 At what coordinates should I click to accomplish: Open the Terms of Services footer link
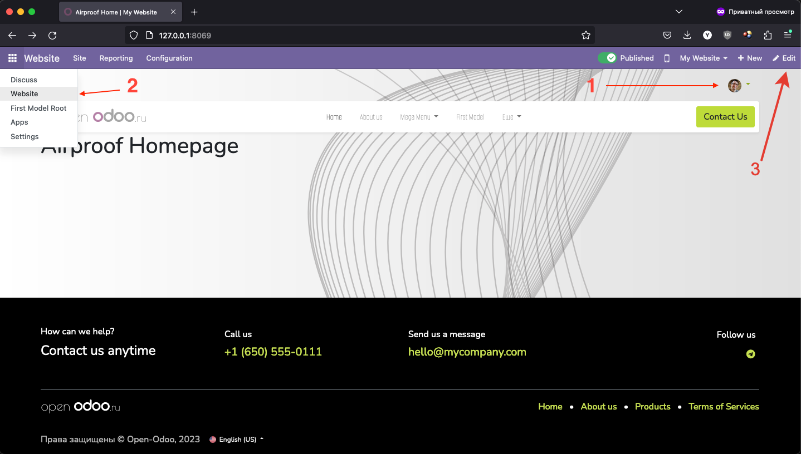[x=723, y=407]
